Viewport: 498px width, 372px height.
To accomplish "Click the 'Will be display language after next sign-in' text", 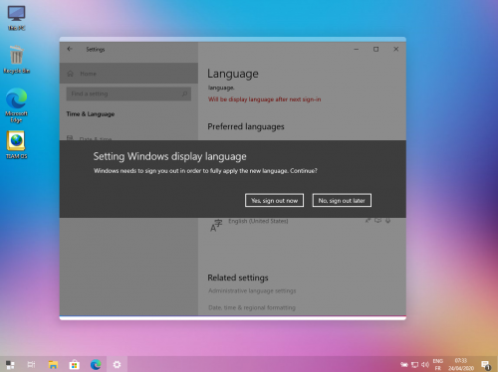I will pos(264,99).
